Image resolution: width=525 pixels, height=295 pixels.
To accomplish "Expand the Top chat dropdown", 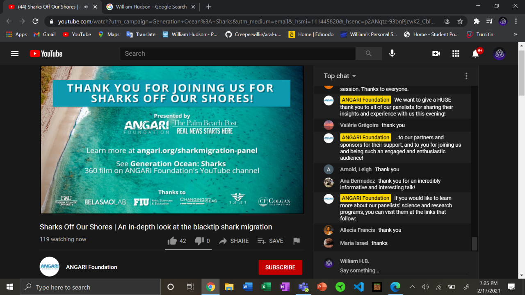I will coord(340,76).
